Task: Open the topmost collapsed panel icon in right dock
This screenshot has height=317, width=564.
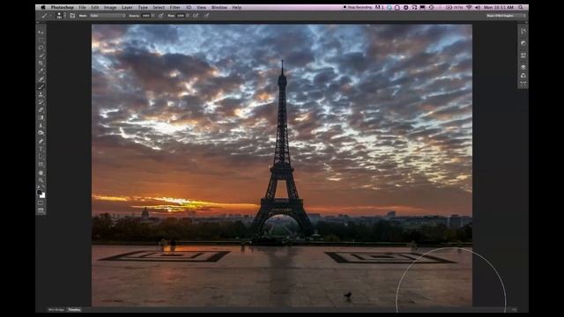Action: (x=523, y=32)
